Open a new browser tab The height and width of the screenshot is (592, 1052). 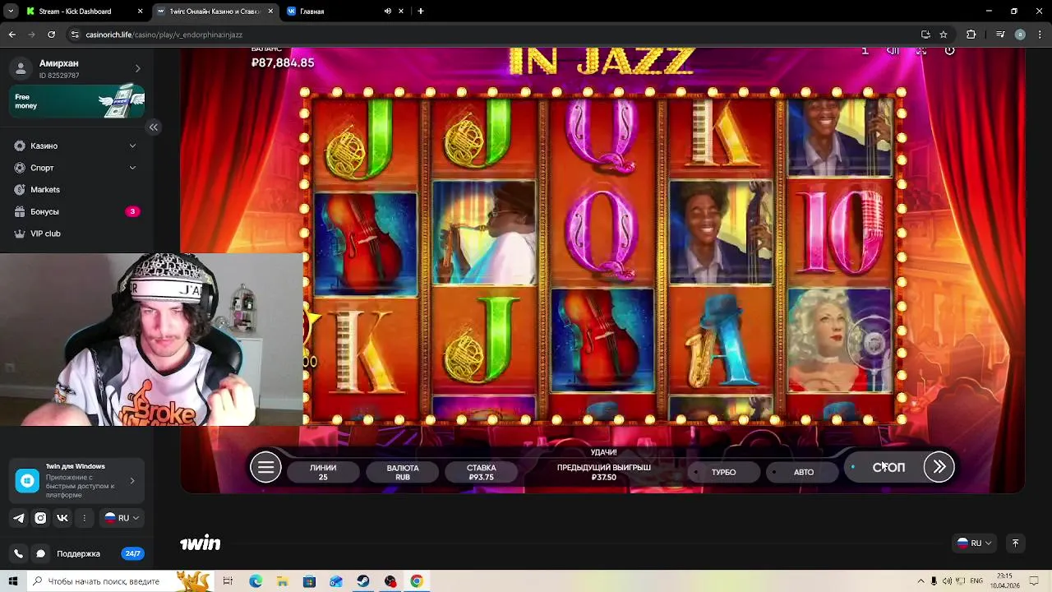pos(421,12)
